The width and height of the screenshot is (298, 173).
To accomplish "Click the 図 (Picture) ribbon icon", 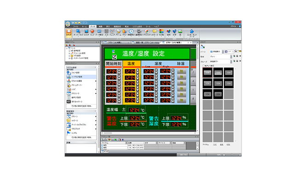I will [x=180, y=33].
